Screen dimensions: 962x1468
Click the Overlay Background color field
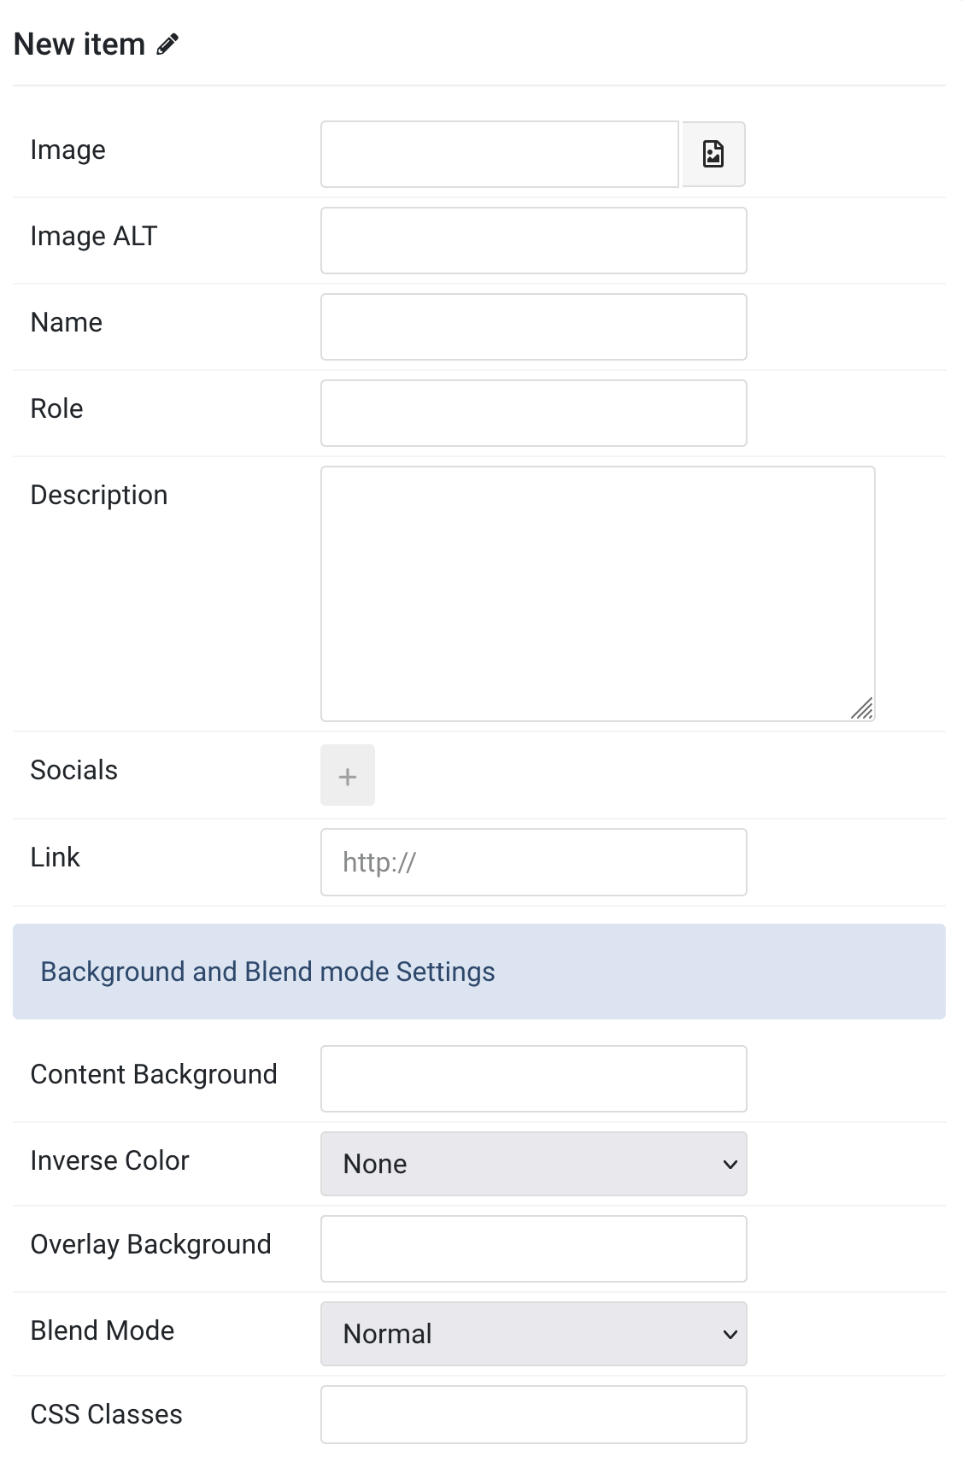coord(534,1248)
